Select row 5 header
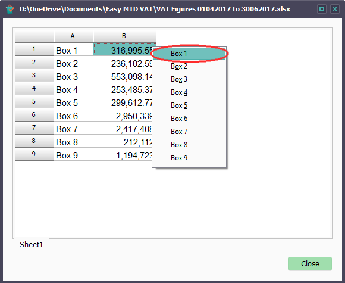Viewport: 345px width, 283px height. (x=34, y=102)
